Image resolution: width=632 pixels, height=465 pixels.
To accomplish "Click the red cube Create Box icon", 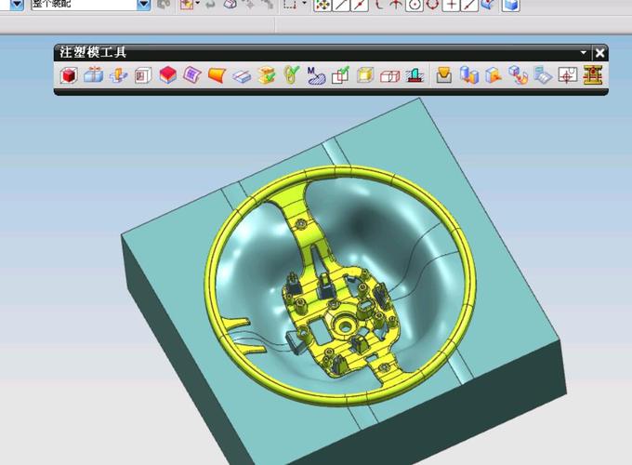I will pyautogui.click(x=69, y=75).
